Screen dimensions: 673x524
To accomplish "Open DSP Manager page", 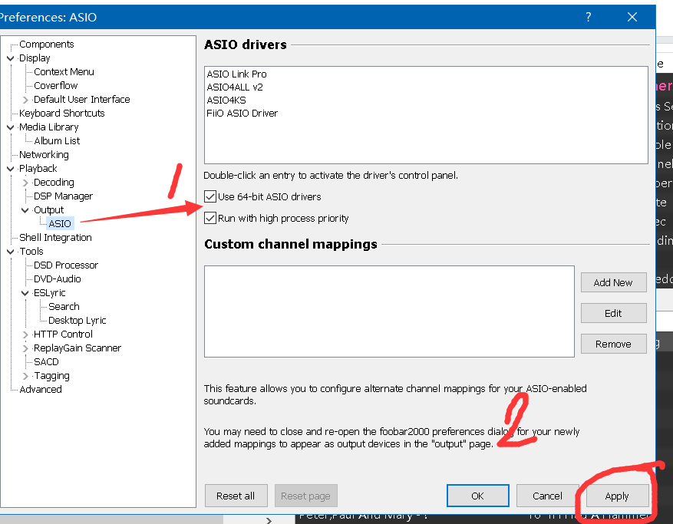I will pos(63,196).
